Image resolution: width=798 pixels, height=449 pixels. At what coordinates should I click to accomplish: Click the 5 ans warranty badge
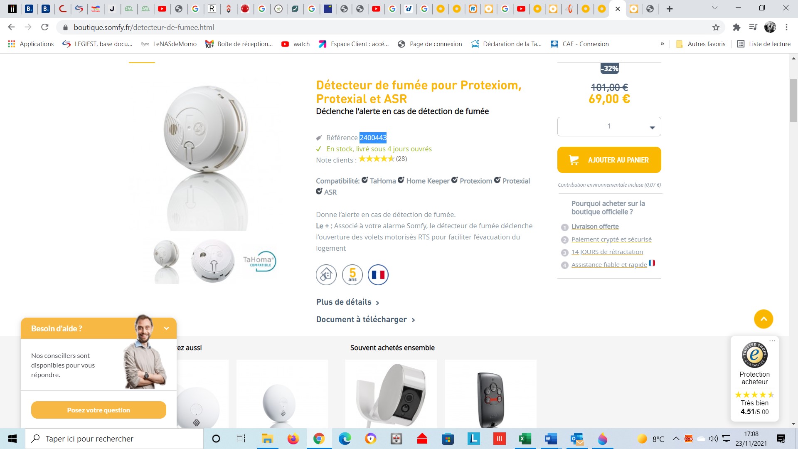point(352,275)
